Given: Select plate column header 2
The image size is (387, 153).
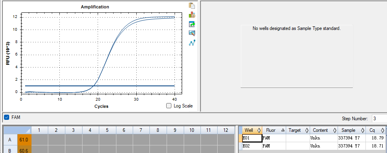Looking at the screenshot, I should pyautogui.click(x=57, y=130).
